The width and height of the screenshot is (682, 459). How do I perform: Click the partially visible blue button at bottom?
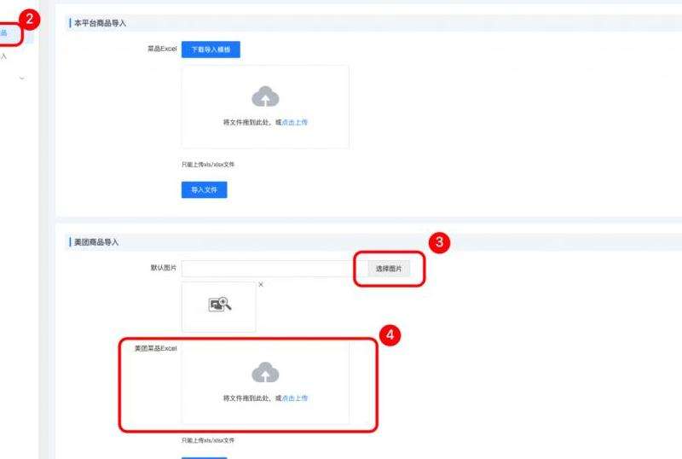(x=204, y=457)
